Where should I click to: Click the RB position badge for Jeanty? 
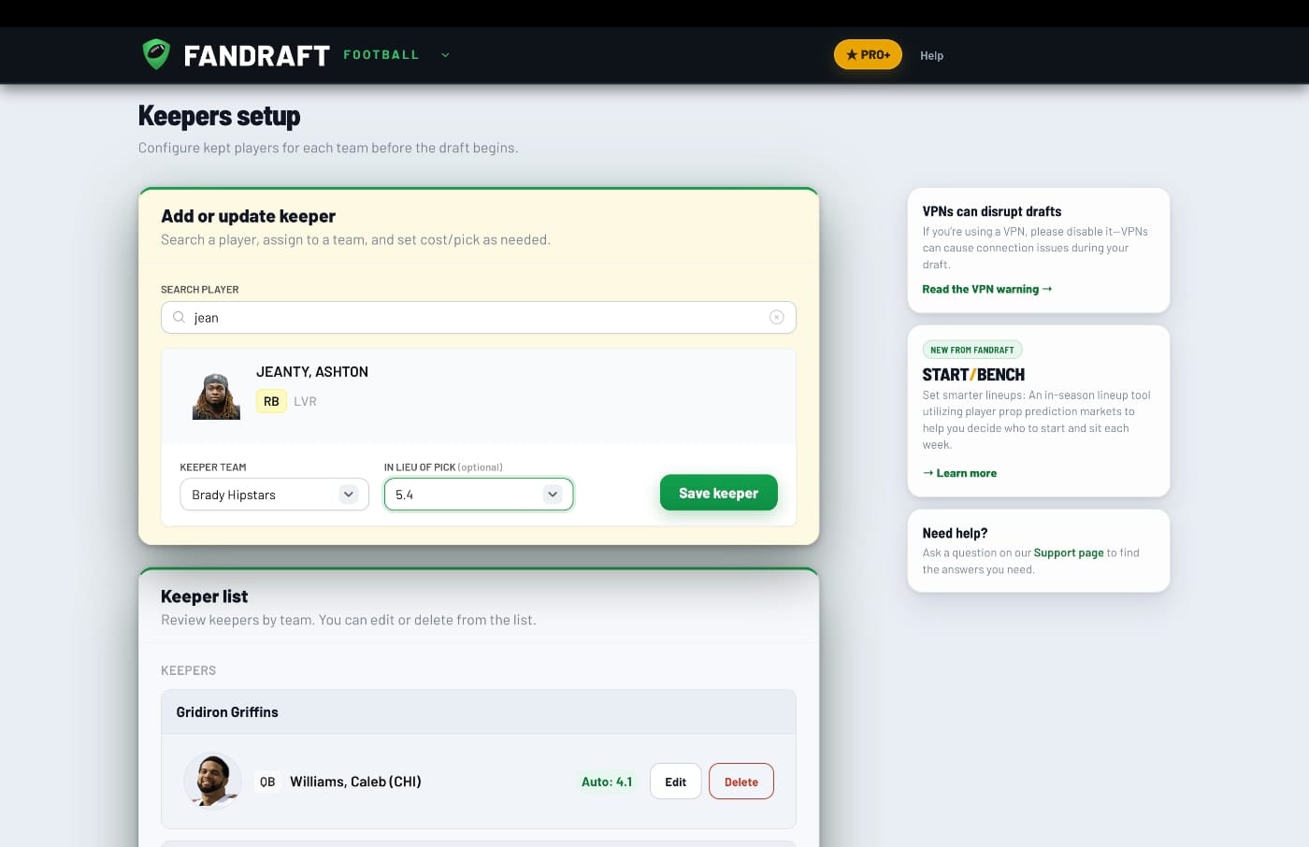point(271,401)
